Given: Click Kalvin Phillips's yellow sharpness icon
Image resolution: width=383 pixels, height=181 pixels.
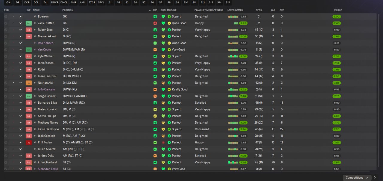Looking at the screenshot, I should coord(155,116).
